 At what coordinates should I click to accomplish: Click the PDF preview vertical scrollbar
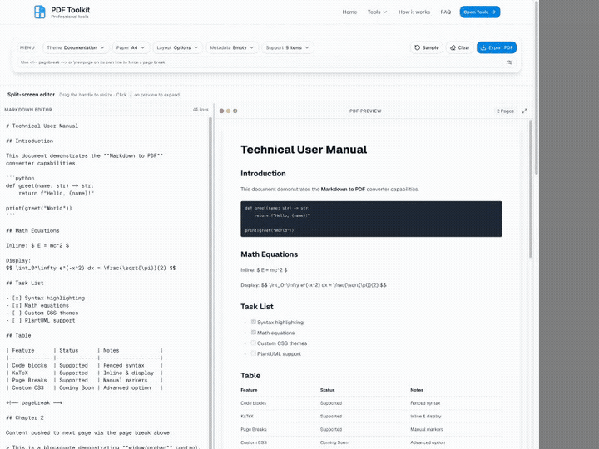click(531, 189)
